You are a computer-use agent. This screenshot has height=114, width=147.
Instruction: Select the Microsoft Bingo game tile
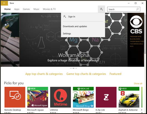tap(83, 97)
